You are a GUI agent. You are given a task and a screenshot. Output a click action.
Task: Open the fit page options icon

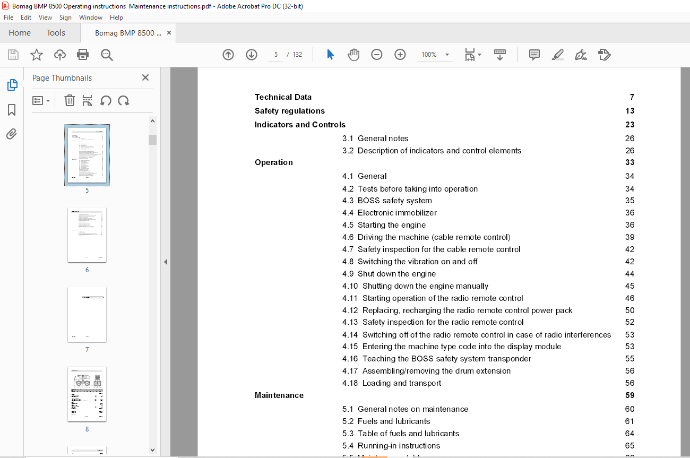(x=472, y=55)
